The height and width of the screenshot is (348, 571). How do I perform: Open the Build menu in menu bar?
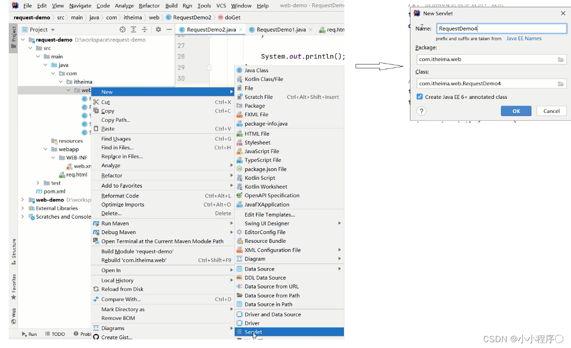171,5
